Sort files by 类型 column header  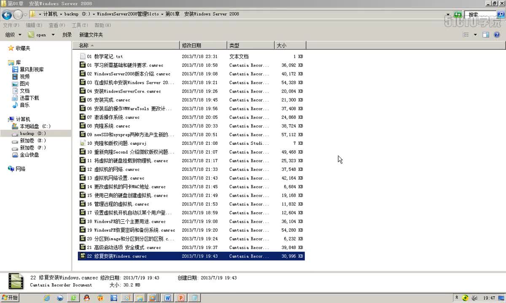coord(251,45)
